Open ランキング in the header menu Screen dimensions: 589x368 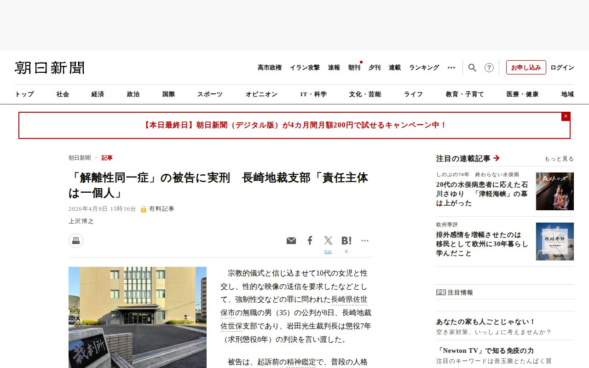(424, 68)
